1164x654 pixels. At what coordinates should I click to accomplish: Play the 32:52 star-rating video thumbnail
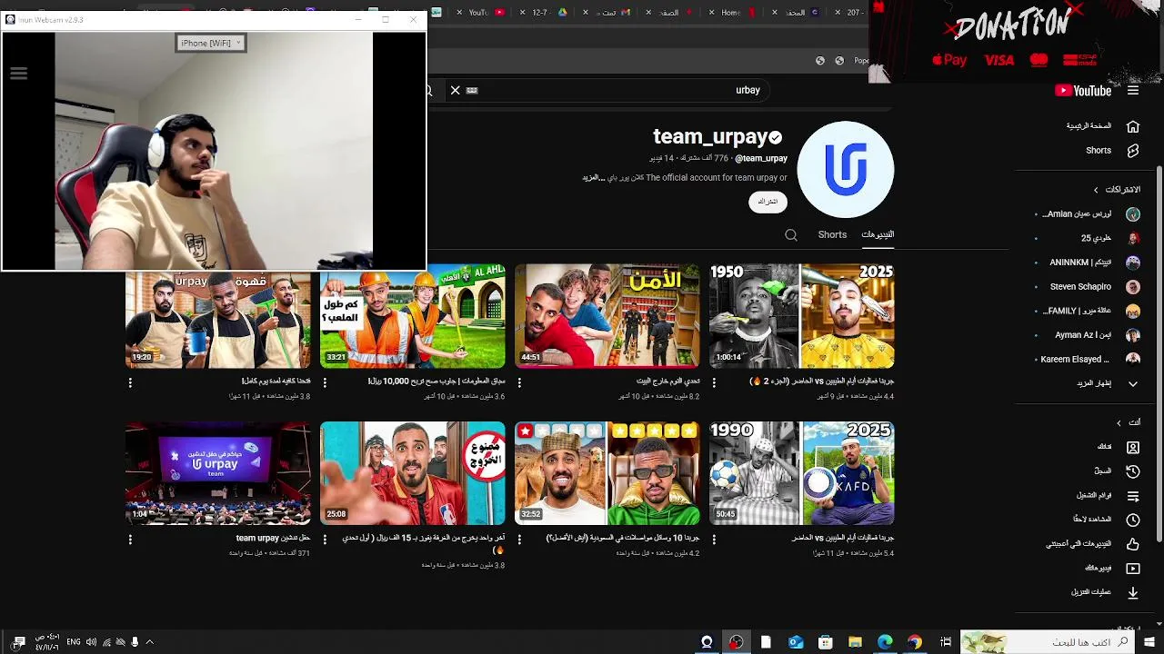(x=607, y=473)
